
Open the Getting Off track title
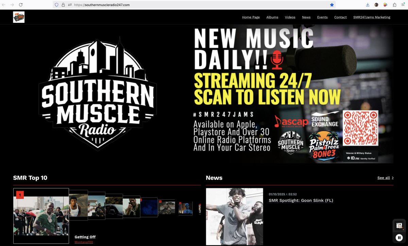[85, 237]
